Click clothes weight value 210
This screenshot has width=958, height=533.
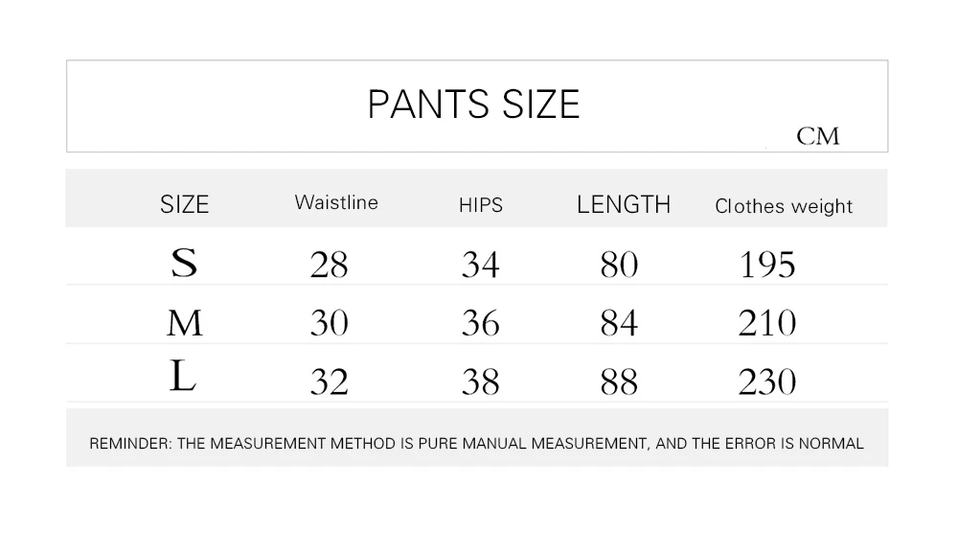click(x=767, y=324)
